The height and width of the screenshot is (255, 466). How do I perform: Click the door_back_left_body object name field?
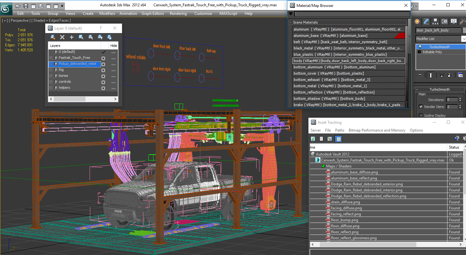click(438, 30)
